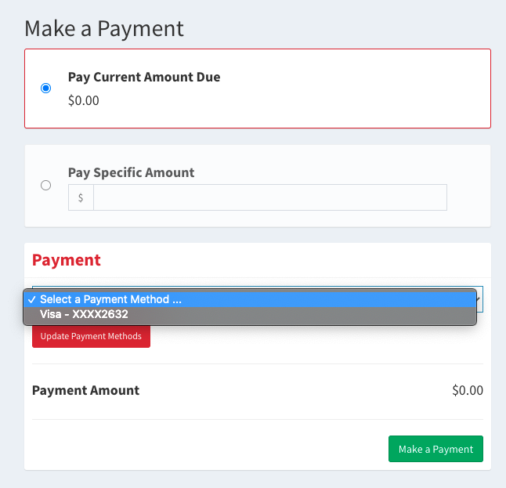This screenshot has width=506, height=488.
Task: Click the red "Payment" section heading
Action: 67,260
